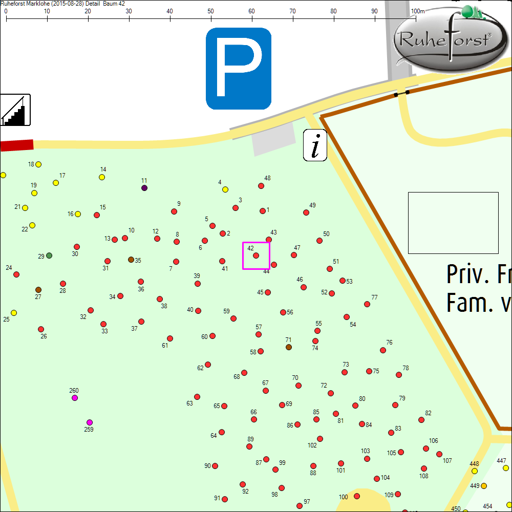This screenshot has height=512, width=512.
Task: Select red tree marker 12
Action: coord(157,239)
